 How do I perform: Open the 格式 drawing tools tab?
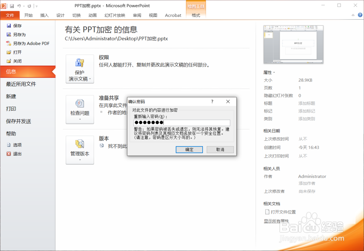[196, 15]
